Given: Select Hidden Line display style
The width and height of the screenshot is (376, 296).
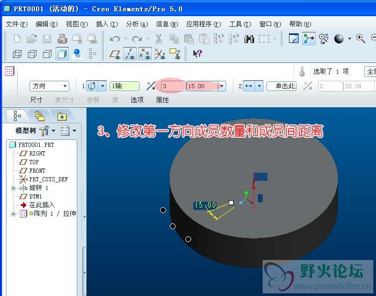Looking at the screenshot, I should point(32,54).
